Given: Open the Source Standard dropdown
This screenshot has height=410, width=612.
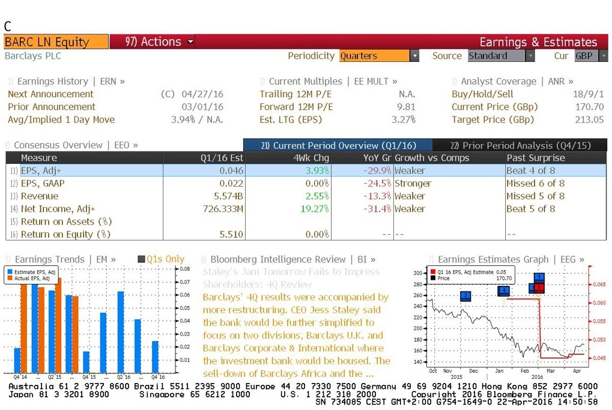Looking at the screenshot, I should point(530,56).
